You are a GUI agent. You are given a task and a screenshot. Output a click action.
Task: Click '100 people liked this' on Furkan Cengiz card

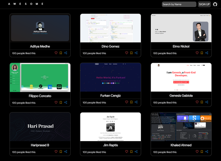94,102
